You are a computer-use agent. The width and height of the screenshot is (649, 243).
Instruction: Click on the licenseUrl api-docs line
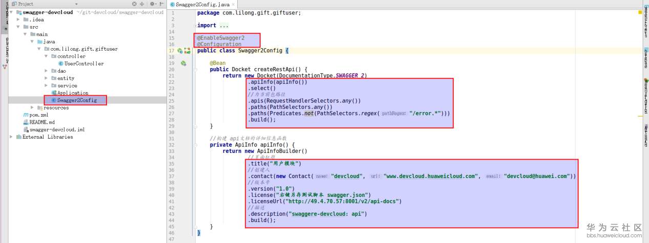tap(324, 201)
